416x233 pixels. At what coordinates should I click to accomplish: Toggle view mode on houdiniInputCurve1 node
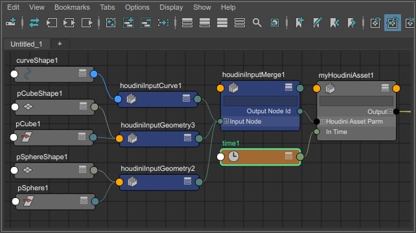click(186, 98)
